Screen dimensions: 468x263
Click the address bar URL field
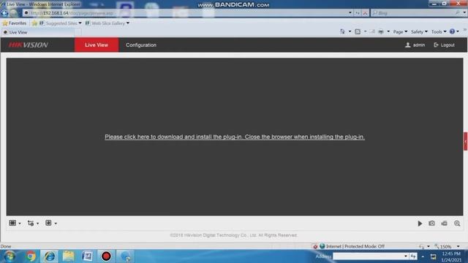[185, 13]
